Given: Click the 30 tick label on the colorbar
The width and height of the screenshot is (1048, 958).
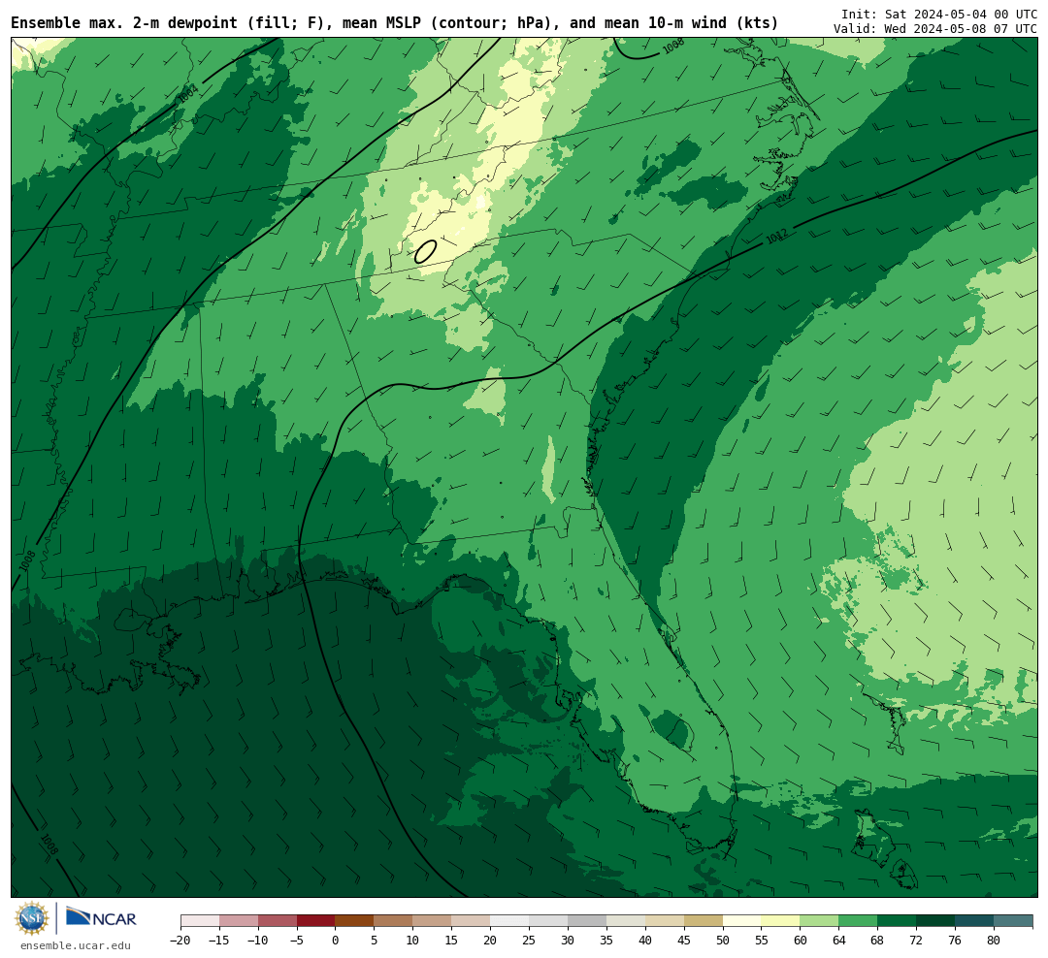Looking at the screenshot, I should point(568,940).
